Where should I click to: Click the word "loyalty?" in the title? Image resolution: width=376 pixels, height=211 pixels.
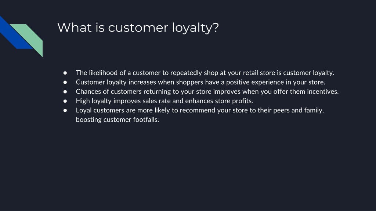pyautogui.click(x=195, y=28)
